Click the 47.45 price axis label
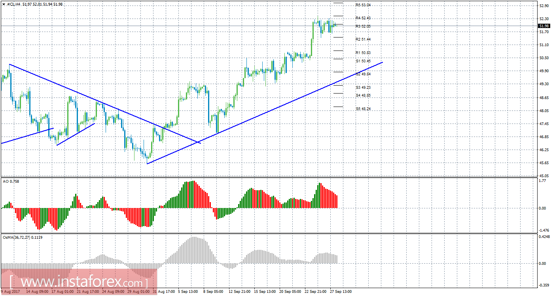The image size is (553, 296). [544, 124]
